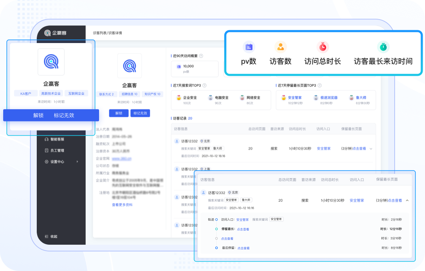Click the red 访问总时长 timer icon
The width and height of the screenshot is (425, 271).
click(323, 47)
